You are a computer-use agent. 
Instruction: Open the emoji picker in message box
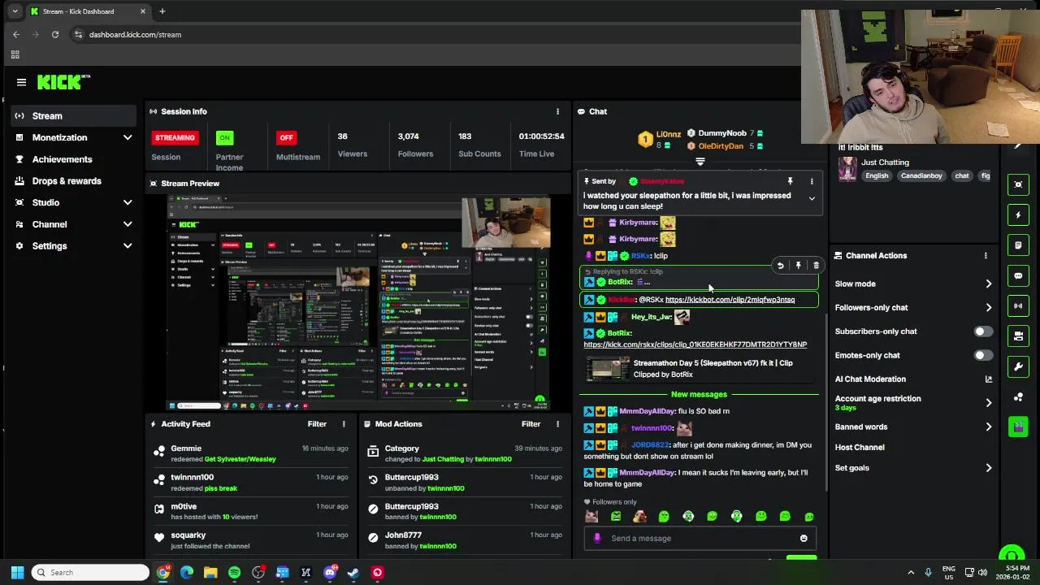click(x=804, y=539)
